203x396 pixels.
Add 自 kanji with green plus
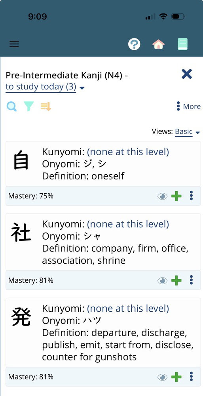coord(176,196)
